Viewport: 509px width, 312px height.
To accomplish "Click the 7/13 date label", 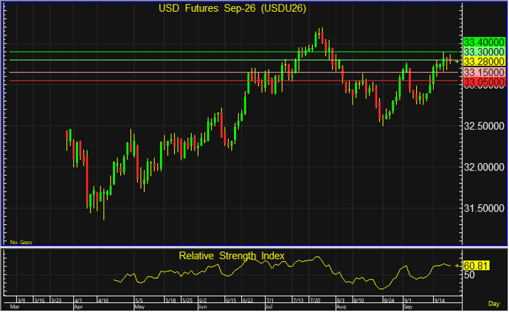I will tap(298, 300).
